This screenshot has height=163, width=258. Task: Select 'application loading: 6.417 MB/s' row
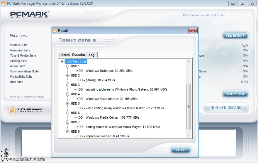coord(103,136)
